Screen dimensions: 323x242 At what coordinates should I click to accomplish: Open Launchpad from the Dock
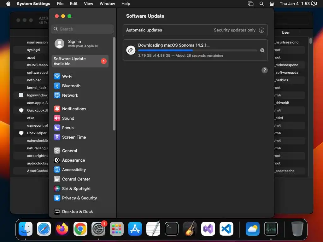point(117,229)
